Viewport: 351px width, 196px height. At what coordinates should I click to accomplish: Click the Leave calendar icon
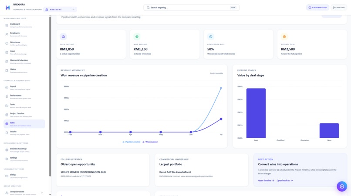click(x=7, y=53)
